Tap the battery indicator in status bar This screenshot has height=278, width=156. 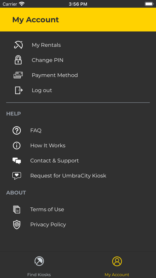click(149, 4)
